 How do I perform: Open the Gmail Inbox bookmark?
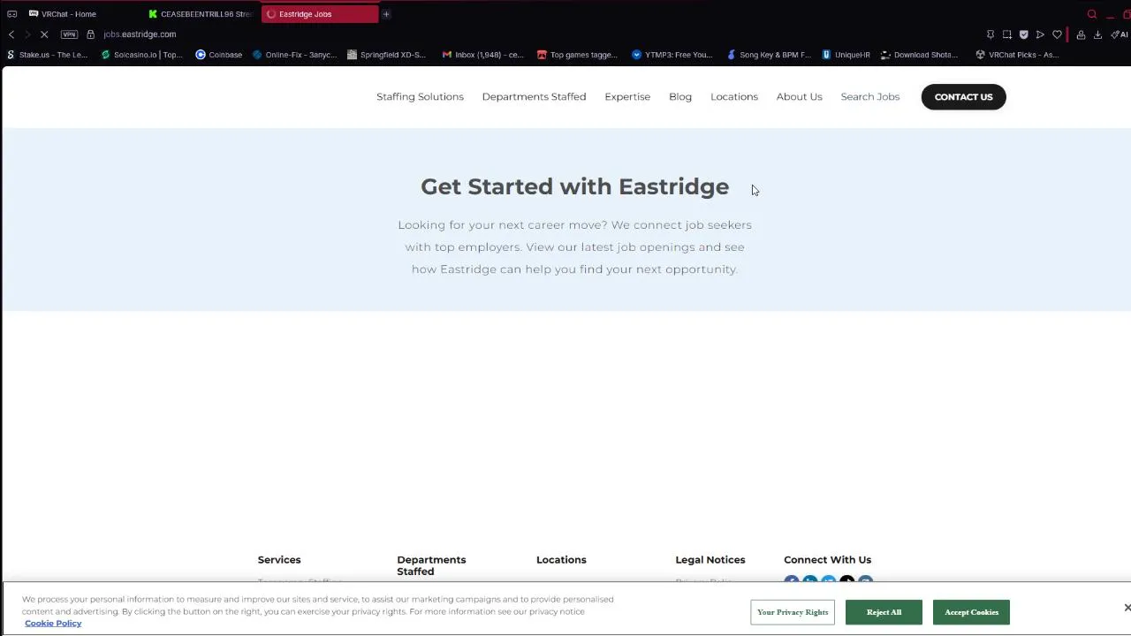click(x=482, y=55)
